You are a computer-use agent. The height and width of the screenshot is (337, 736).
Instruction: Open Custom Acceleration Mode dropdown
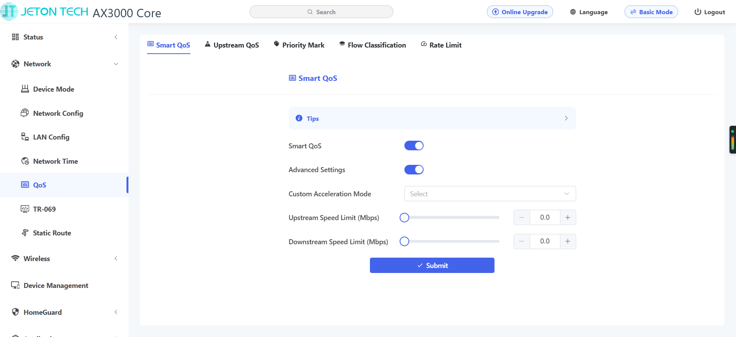click(x=490, y=194)
